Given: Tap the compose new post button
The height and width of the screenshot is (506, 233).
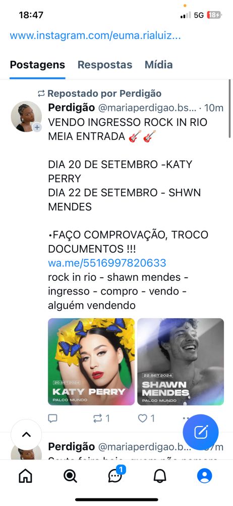Looking at the screenshot, I should (201, 432).
